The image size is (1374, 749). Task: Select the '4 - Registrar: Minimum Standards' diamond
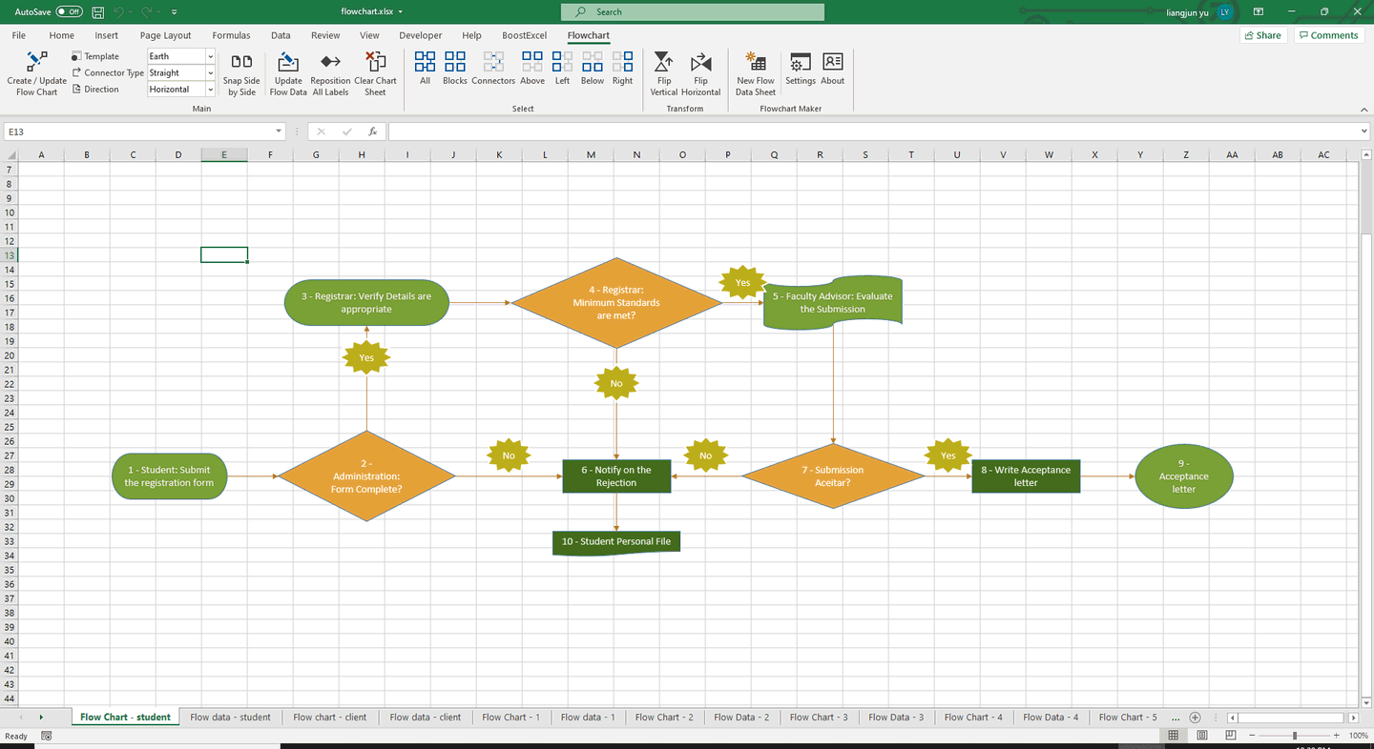616,302
